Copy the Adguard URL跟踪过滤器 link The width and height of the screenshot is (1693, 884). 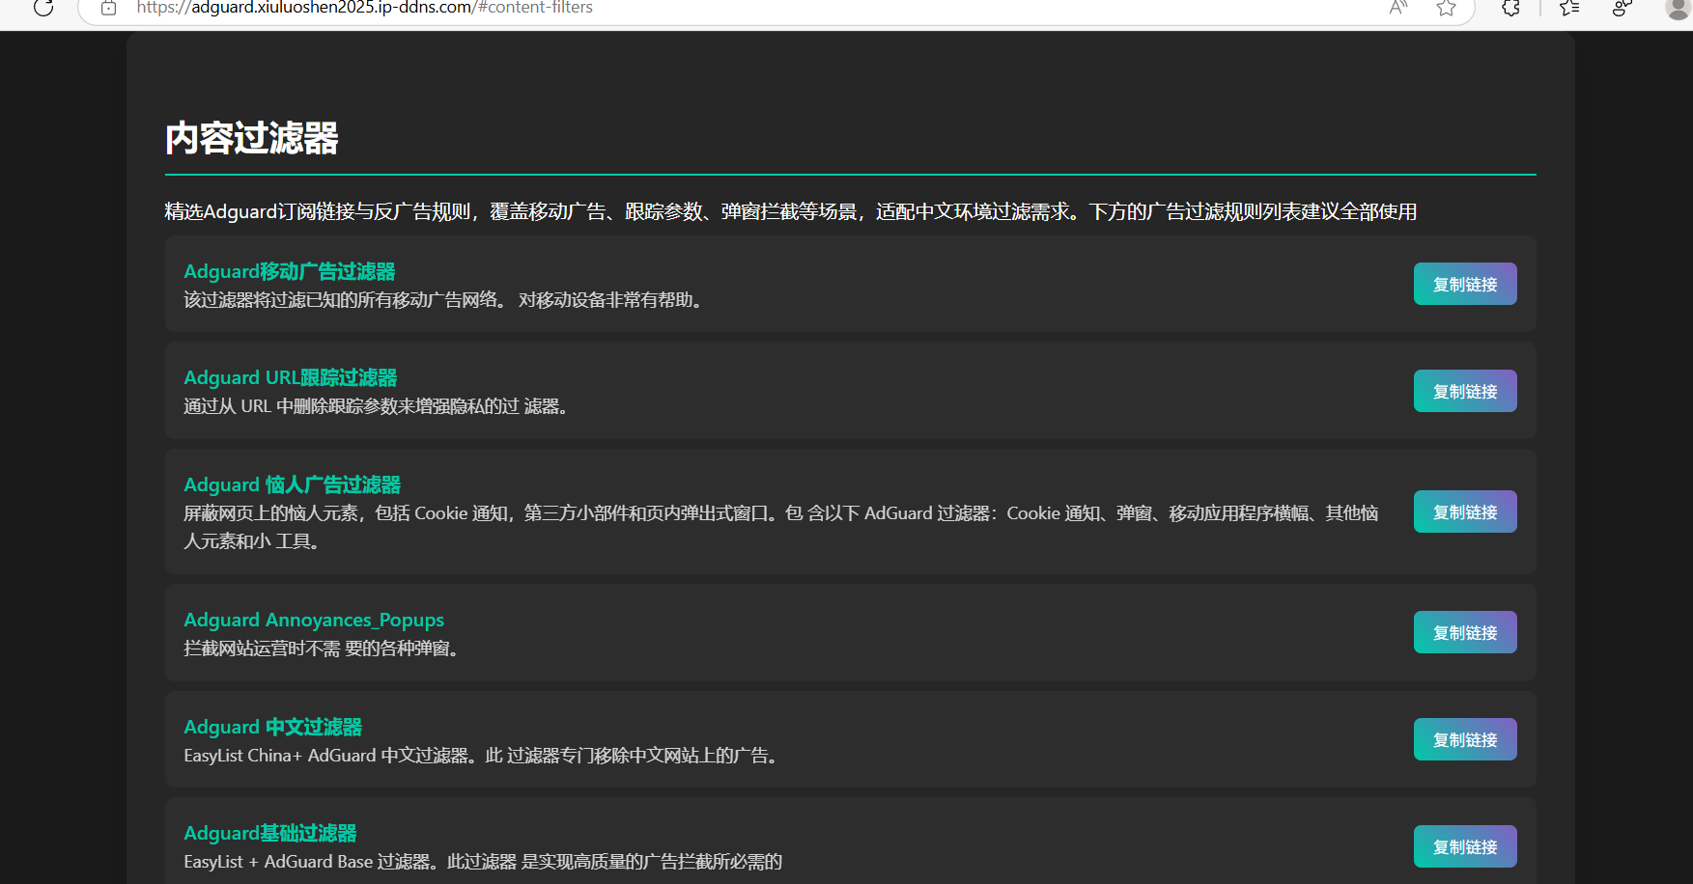[1464, 390]
